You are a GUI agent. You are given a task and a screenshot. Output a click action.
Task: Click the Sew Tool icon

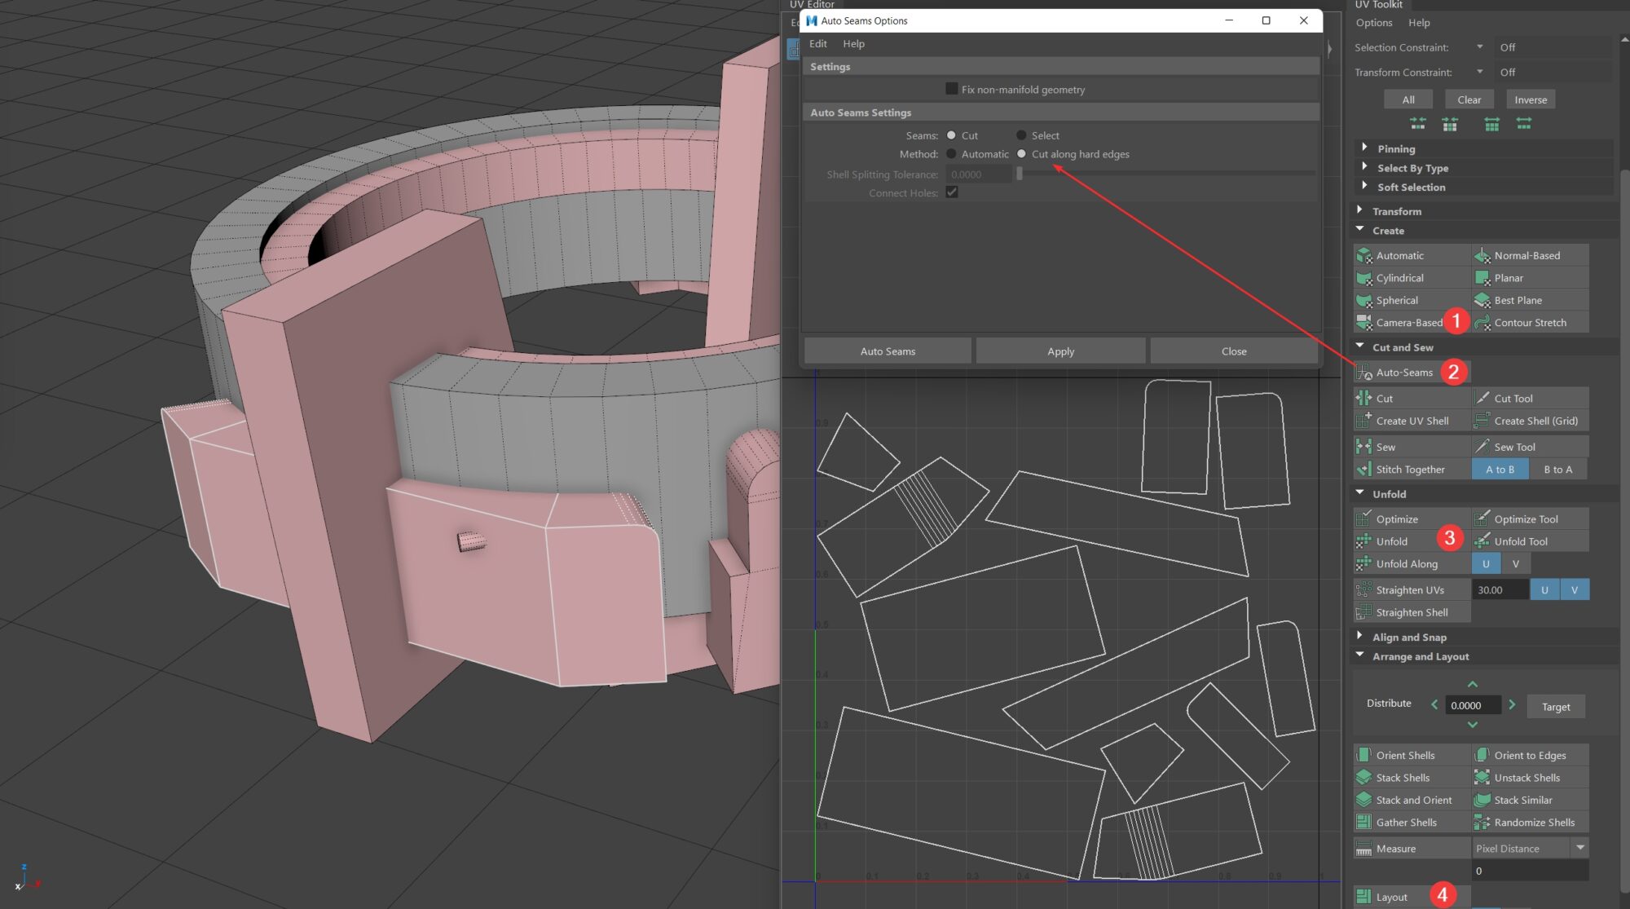[x=1482, y=447]
